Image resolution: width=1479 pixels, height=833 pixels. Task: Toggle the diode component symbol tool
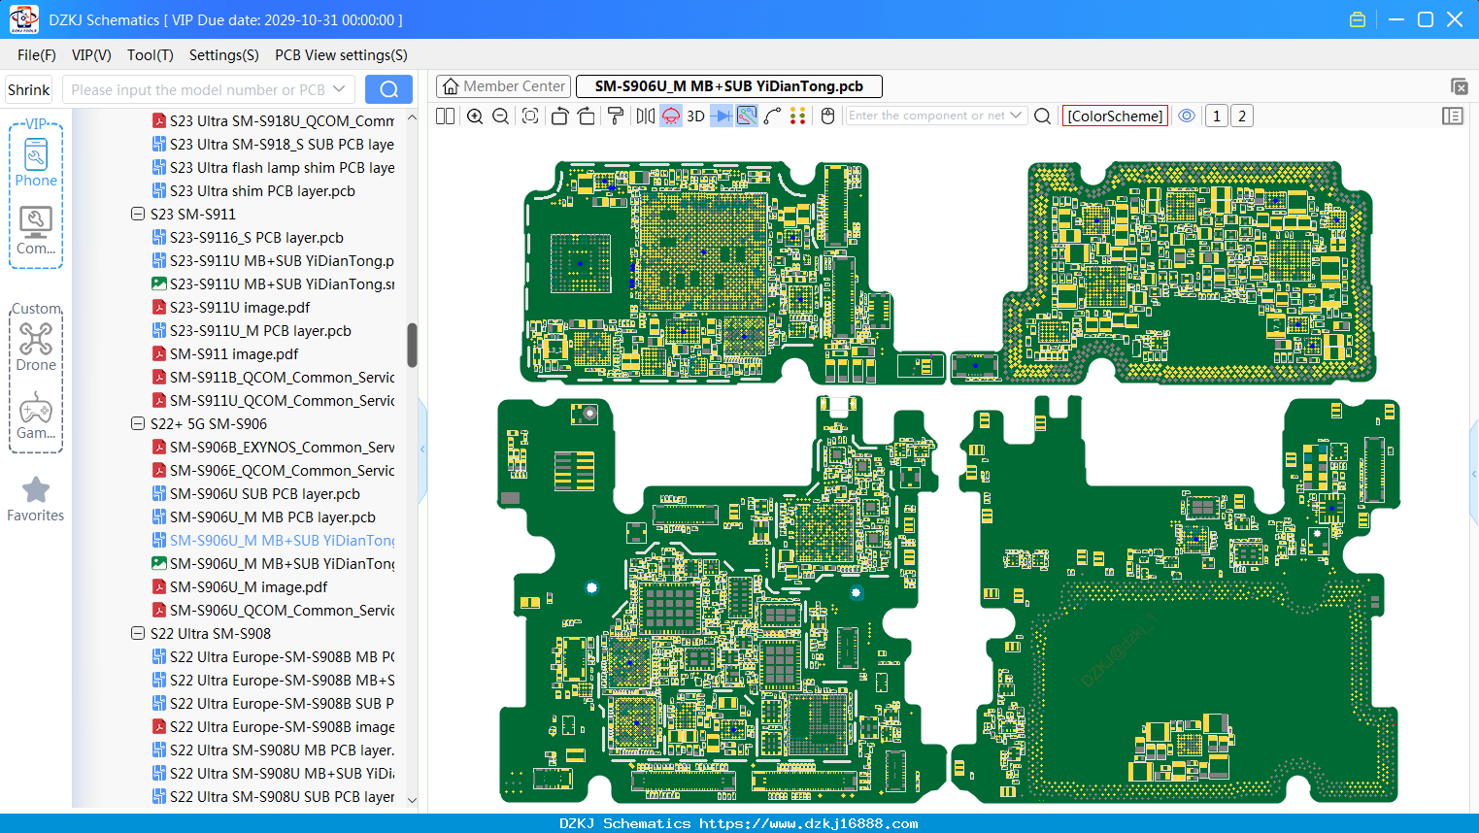[x=722, y=116]
